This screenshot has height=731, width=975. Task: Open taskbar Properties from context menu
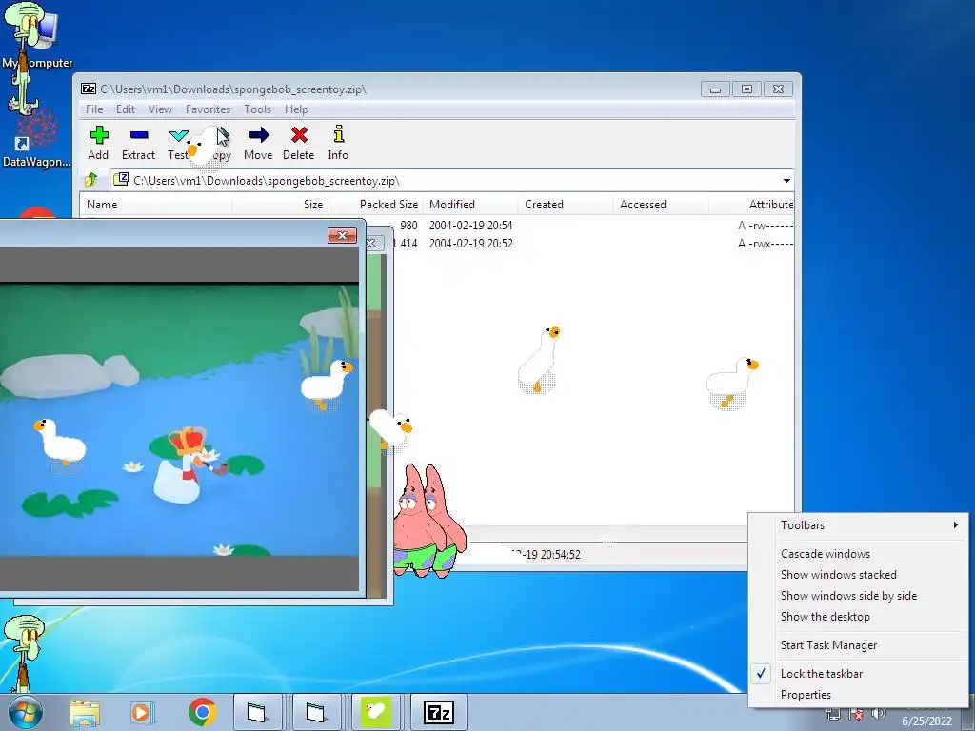pyautogui.click(x=859, y=696)
